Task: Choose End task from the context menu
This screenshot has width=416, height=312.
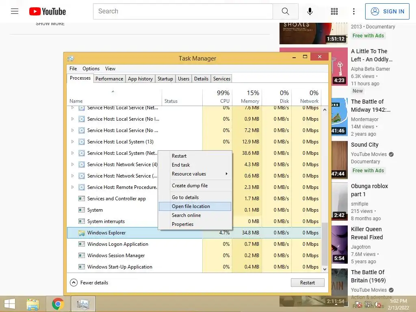Action: 195,165
